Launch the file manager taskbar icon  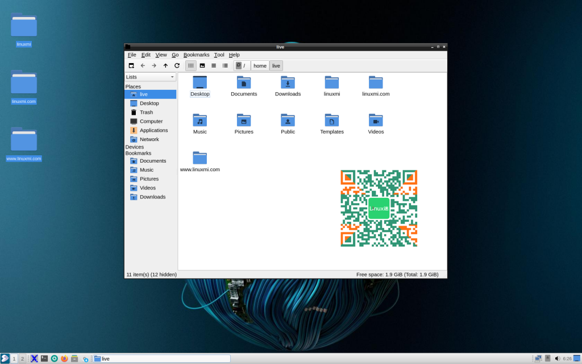coord(74,358)
